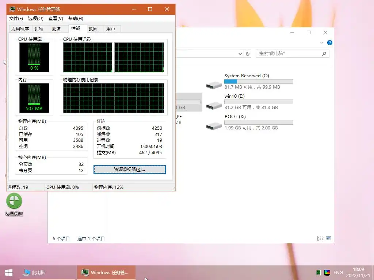Screen dimensions: 374x280
Task: Click the ENG language indicator
Action: [338, 273]
